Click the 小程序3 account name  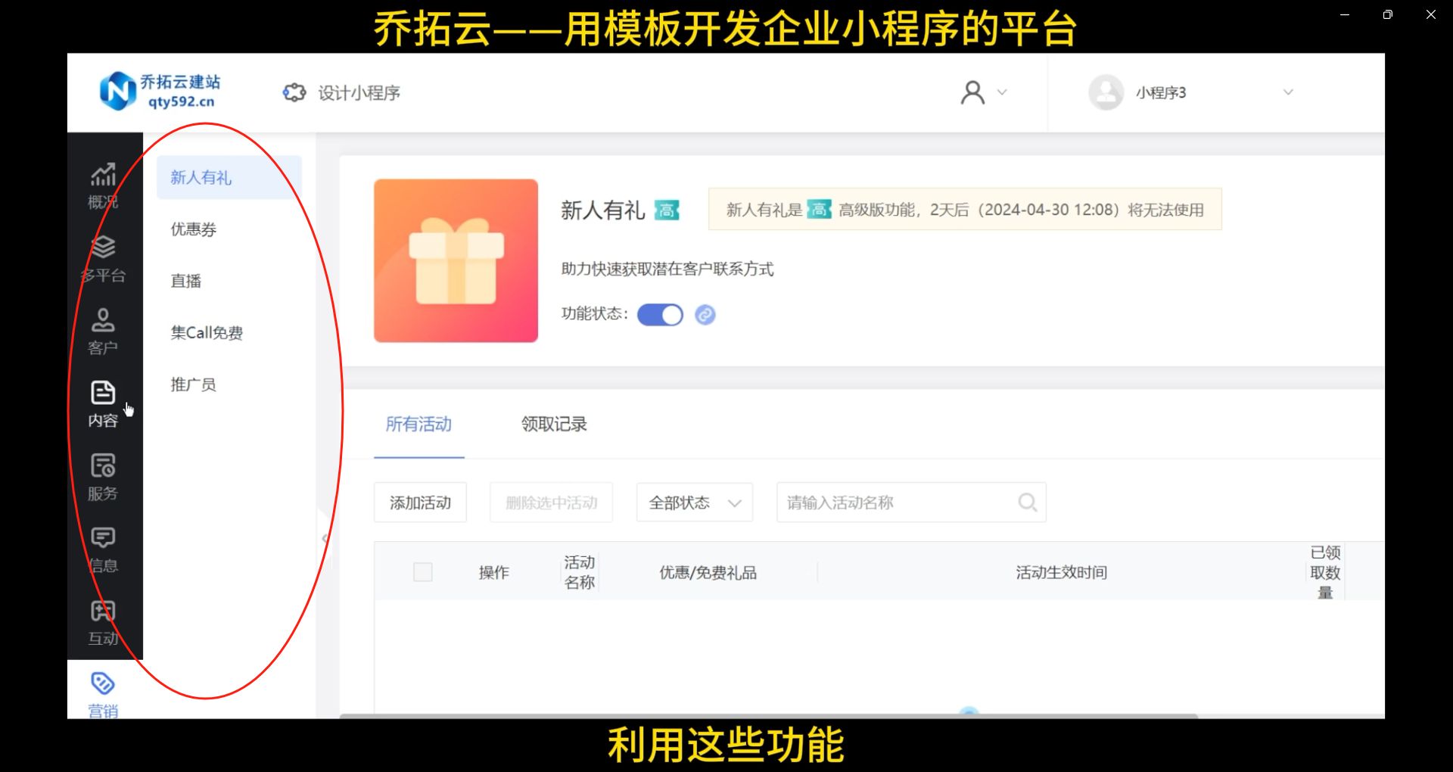[1160, 92]
